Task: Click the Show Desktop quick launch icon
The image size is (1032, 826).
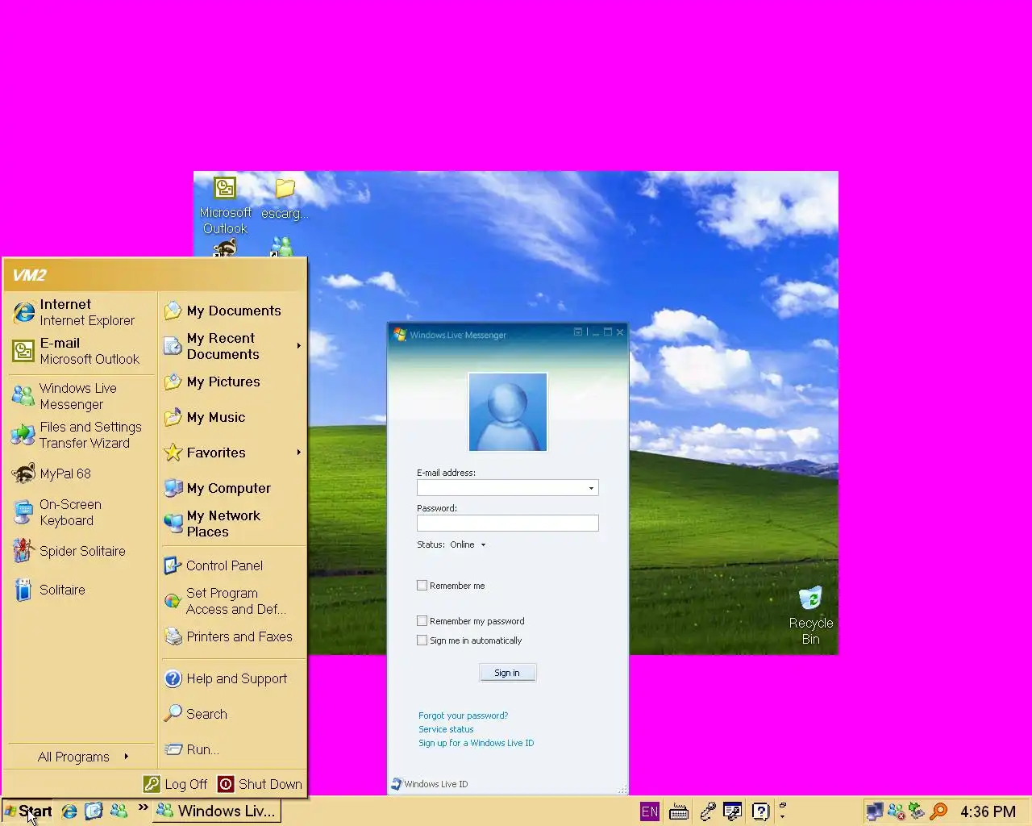Action: click(94, 811)
